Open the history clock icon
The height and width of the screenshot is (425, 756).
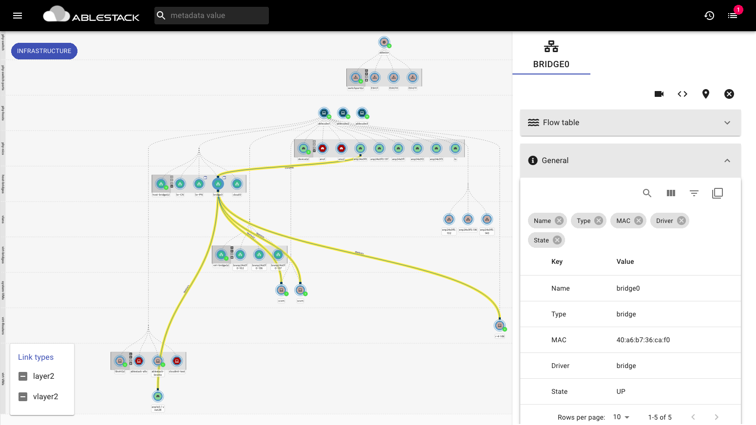(x=709, y=16)
